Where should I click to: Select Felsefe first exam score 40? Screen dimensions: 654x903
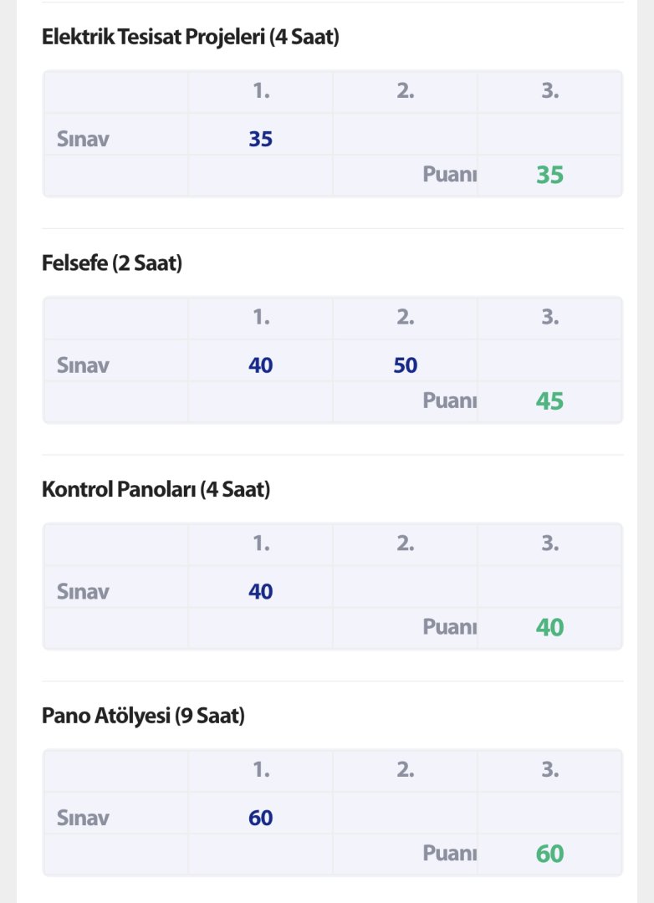(261, 365)
